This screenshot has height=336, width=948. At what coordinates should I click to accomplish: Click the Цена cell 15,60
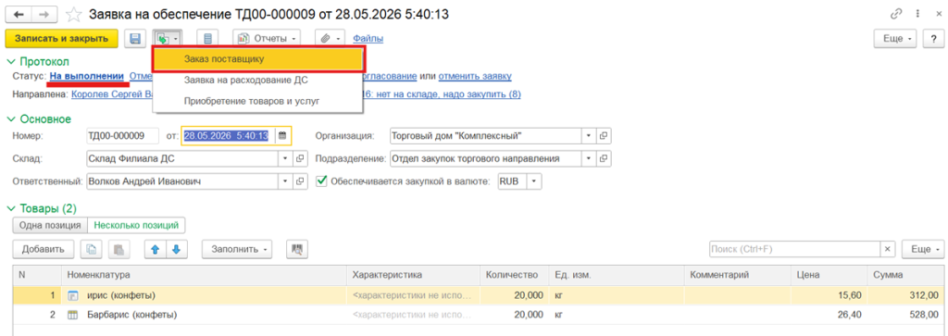coord(829,295)
